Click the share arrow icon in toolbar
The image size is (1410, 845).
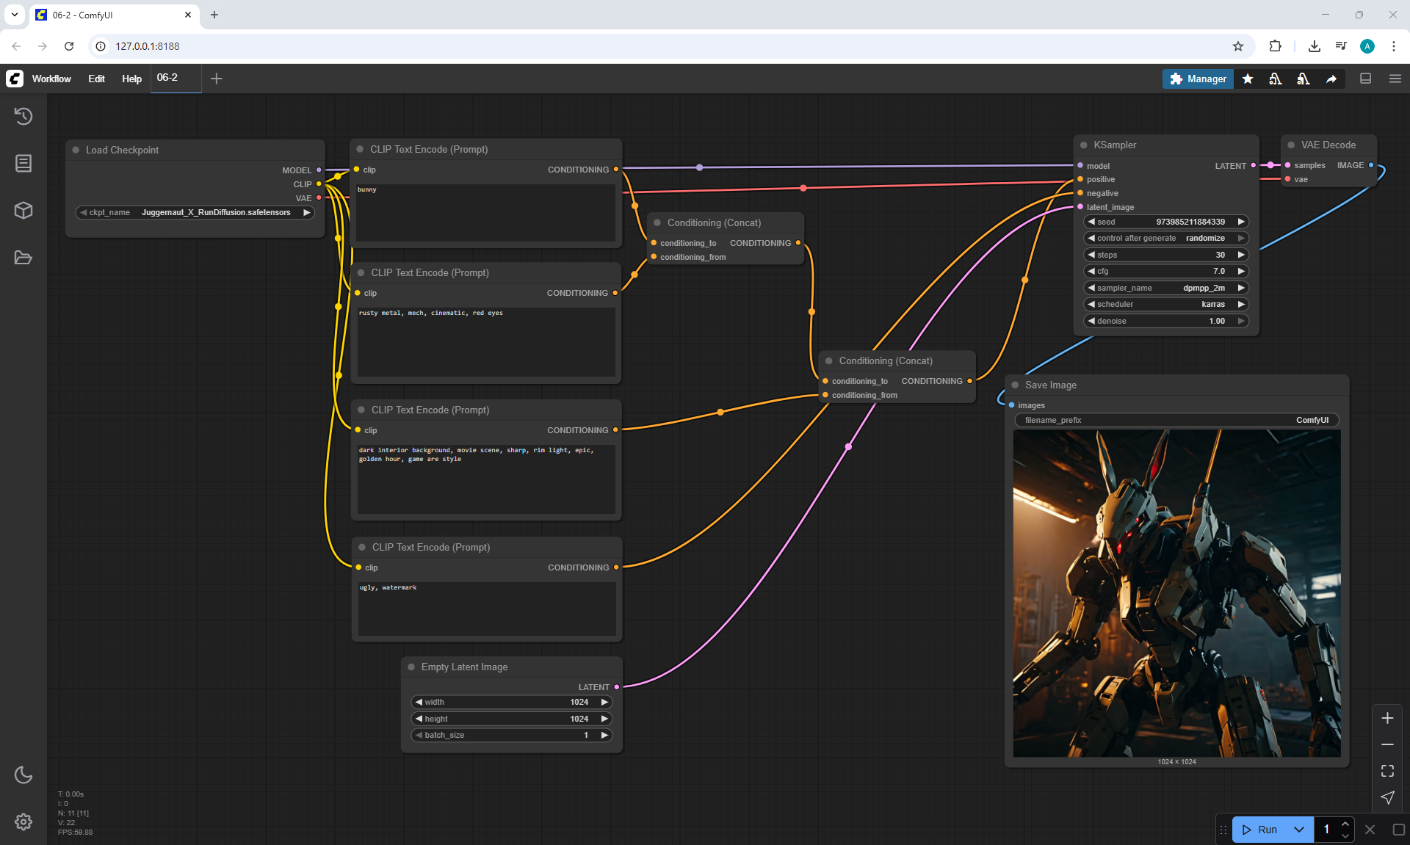[x=1331, y=79]
